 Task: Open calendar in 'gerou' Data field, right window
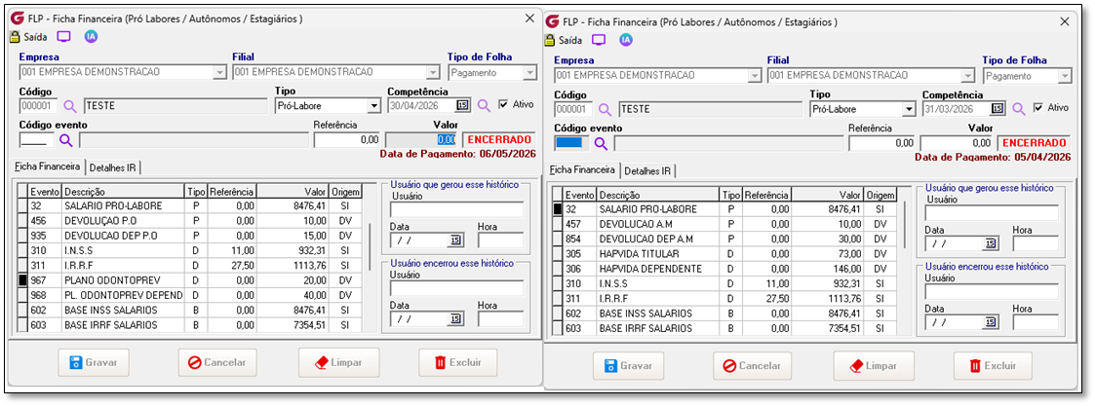coord(990,243)
